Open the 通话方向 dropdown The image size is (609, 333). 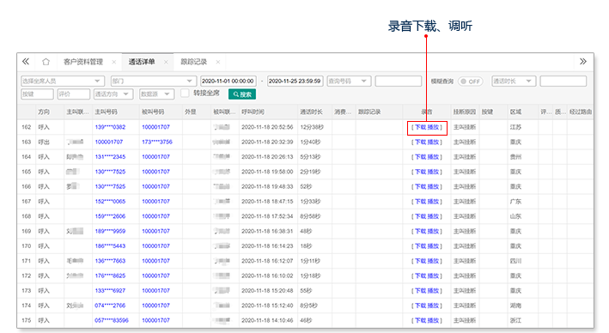tap(113, 94)
